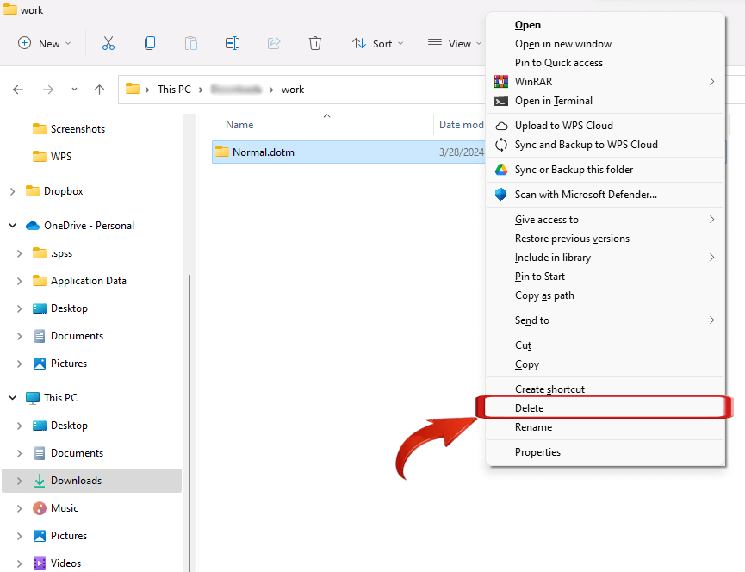Open the Music folder from the sidebar
The width and height of the screenshot is (745, 572).
click(66, 507)
